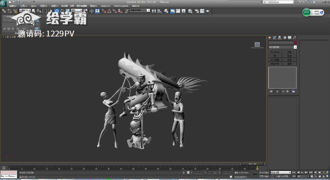Image resolution: width=330 pixels, height=180 pixels.
Task: Open the Utilities hammer panel tab
Action: coord(294,38)
